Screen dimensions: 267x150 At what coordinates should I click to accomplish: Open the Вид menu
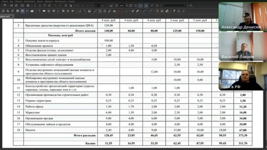pos(11,1)
